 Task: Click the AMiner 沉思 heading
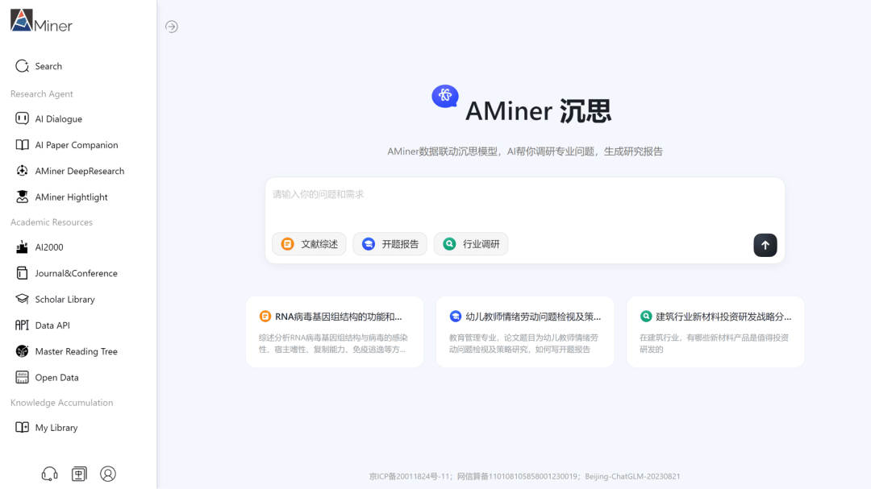pos(538,111)
